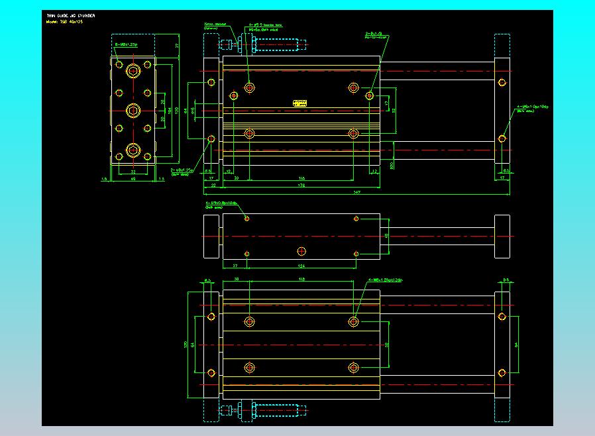Click the center hole in the middle view
Viewport: 595px width, 436px height.
(x=301, y=250)
